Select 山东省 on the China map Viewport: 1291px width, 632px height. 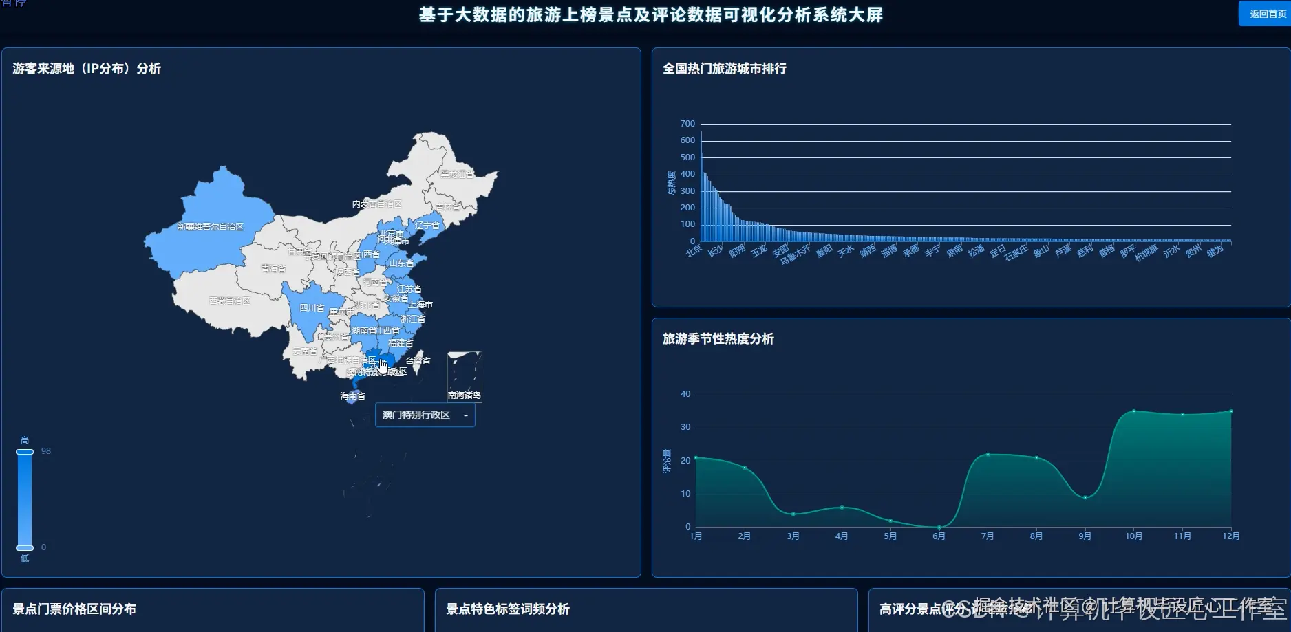click(402, 263)
